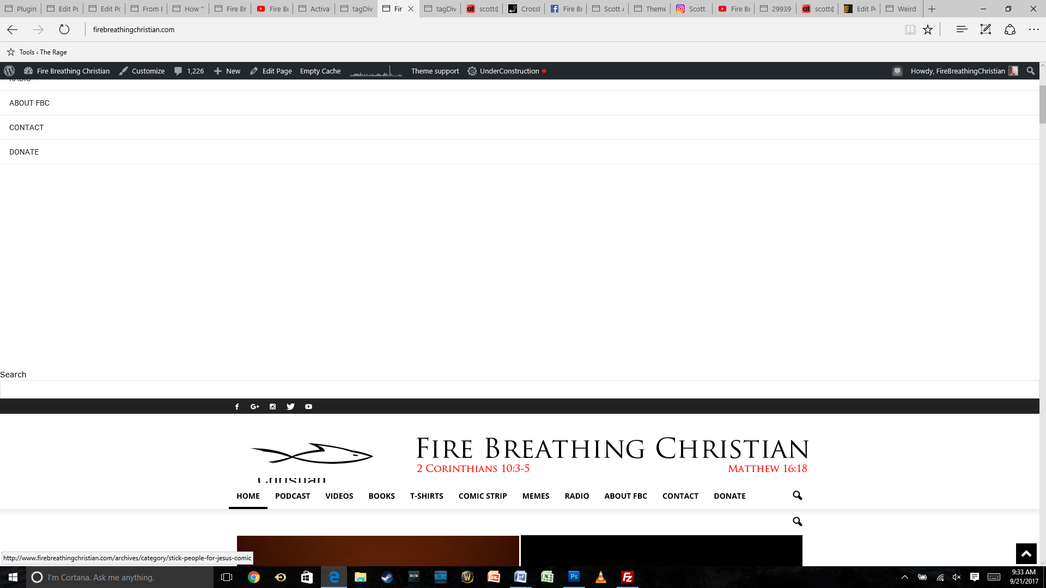Open the YouTube social icon
Screen dimensions: 1046x588
[x=309, y=407]
